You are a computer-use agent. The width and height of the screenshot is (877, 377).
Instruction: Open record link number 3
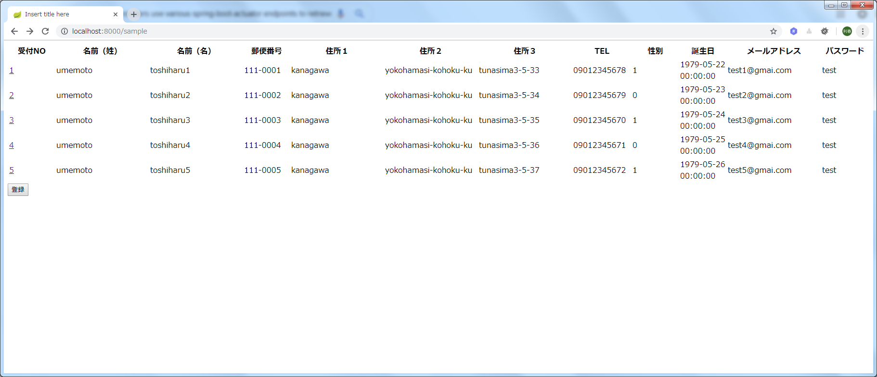[x=12, y=120]
